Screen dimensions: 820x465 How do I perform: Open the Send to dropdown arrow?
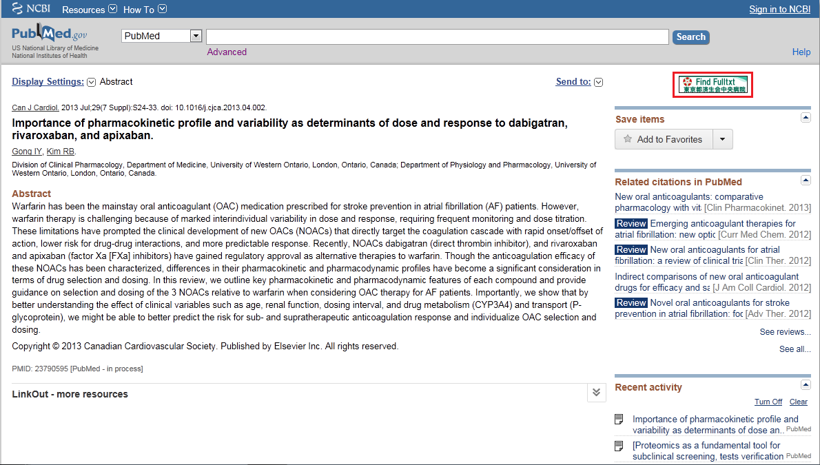599,82
